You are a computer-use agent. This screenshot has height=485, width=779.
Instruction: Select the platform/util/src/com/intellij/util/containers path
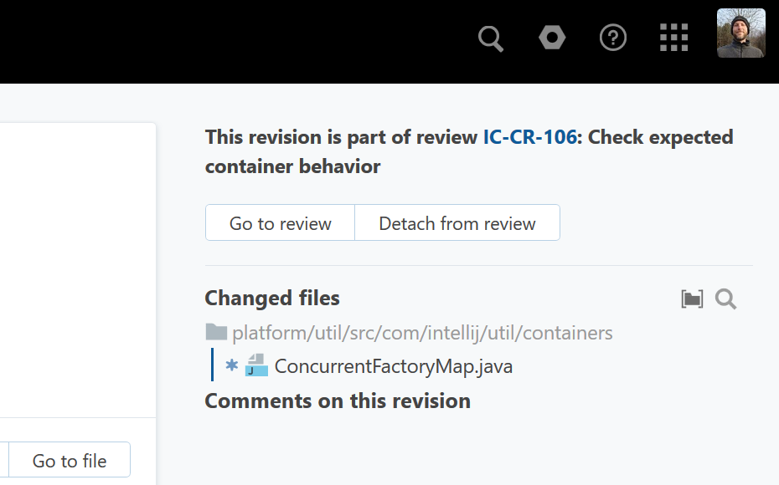422,333
